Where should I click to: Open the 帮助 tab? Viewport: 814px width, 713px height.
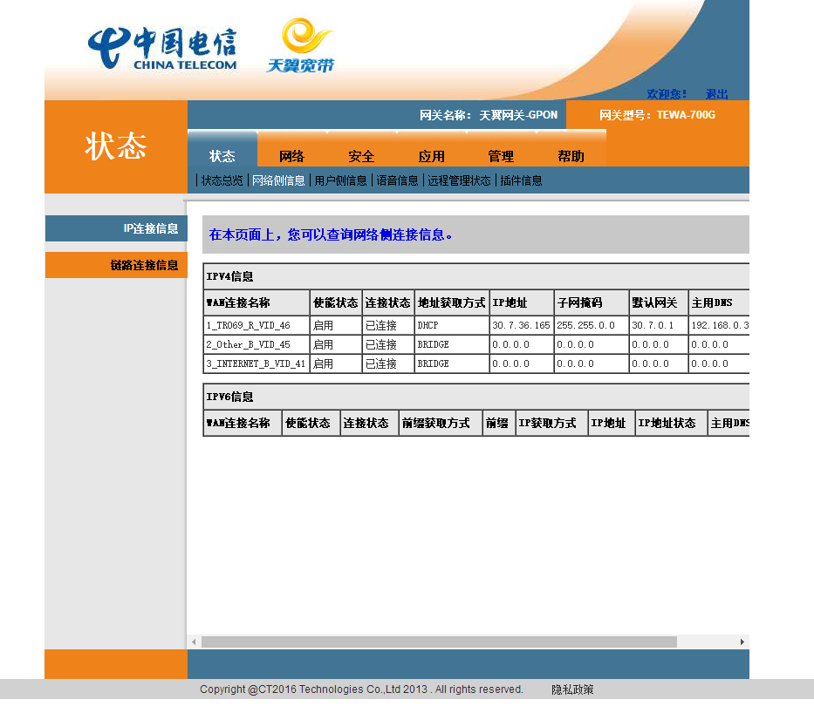(571, 156)
